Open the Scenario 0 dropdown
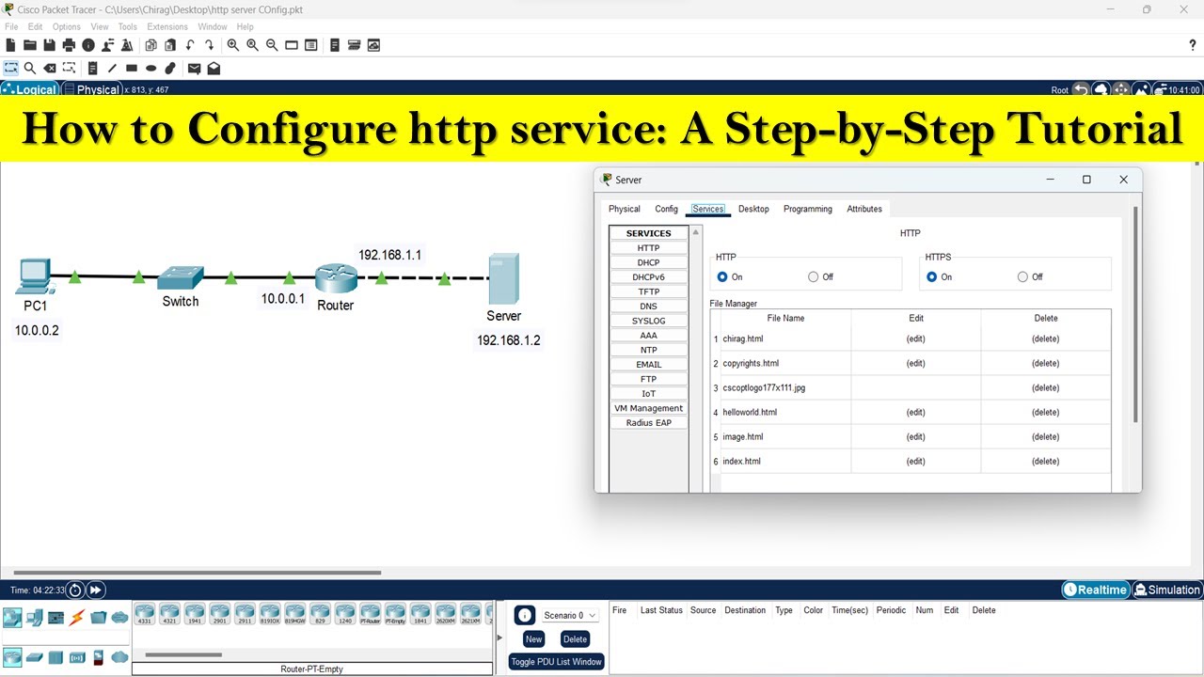 [x=569, y=615]
